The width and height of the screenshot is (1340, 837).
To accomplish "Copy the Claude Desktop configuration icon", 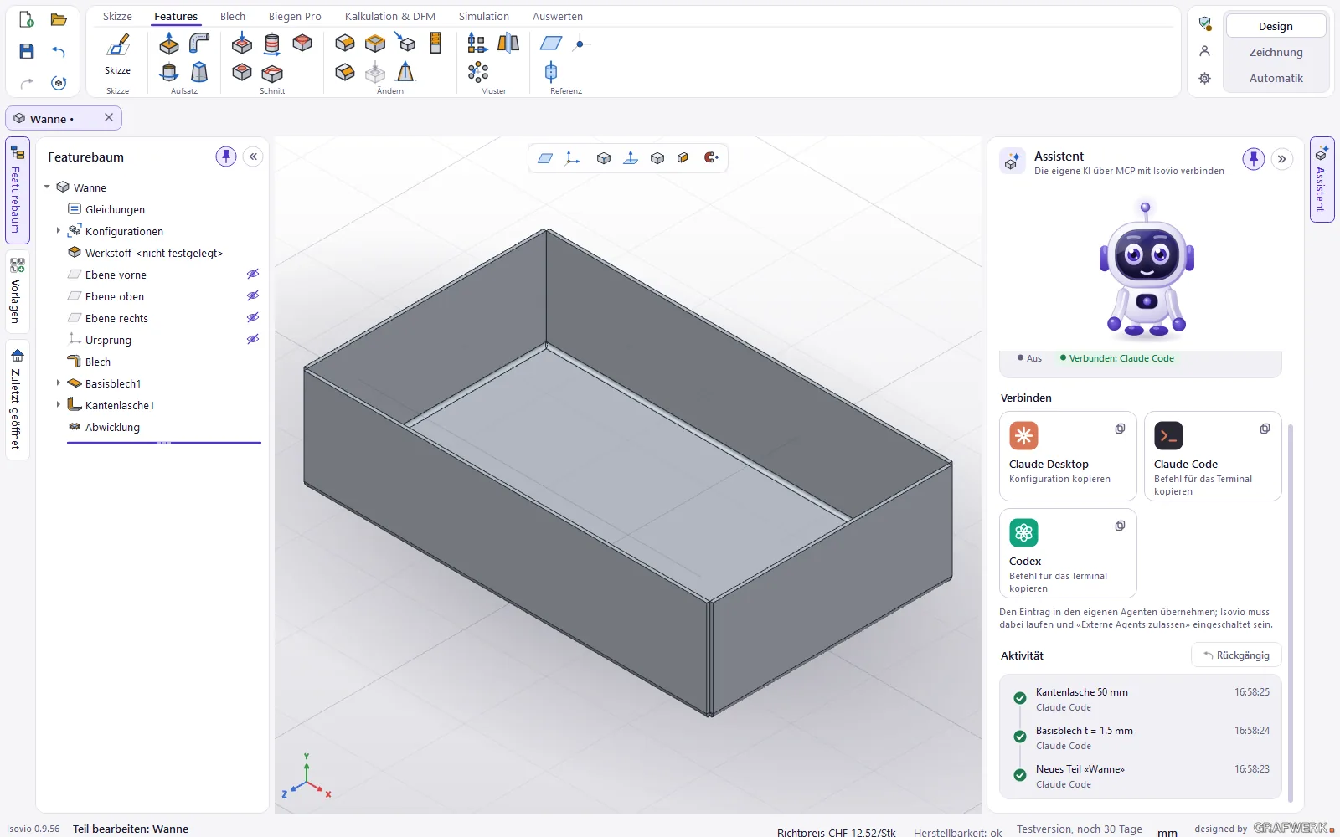I will (x=1120, y=429).
